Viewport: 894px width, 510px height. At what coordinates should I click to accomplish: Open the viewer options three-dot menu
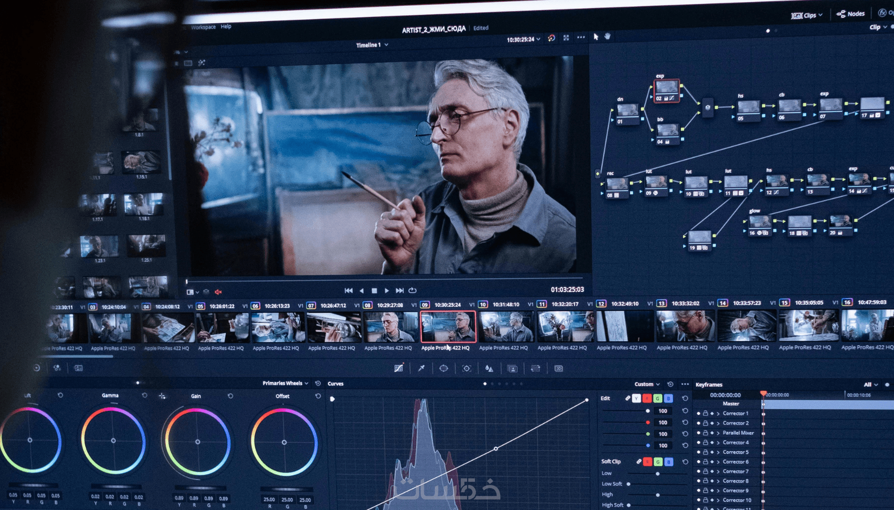point(581,37)
